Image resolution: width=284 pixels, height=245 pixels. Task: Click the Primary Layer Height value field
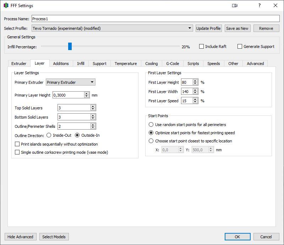[x=69, y=95]
